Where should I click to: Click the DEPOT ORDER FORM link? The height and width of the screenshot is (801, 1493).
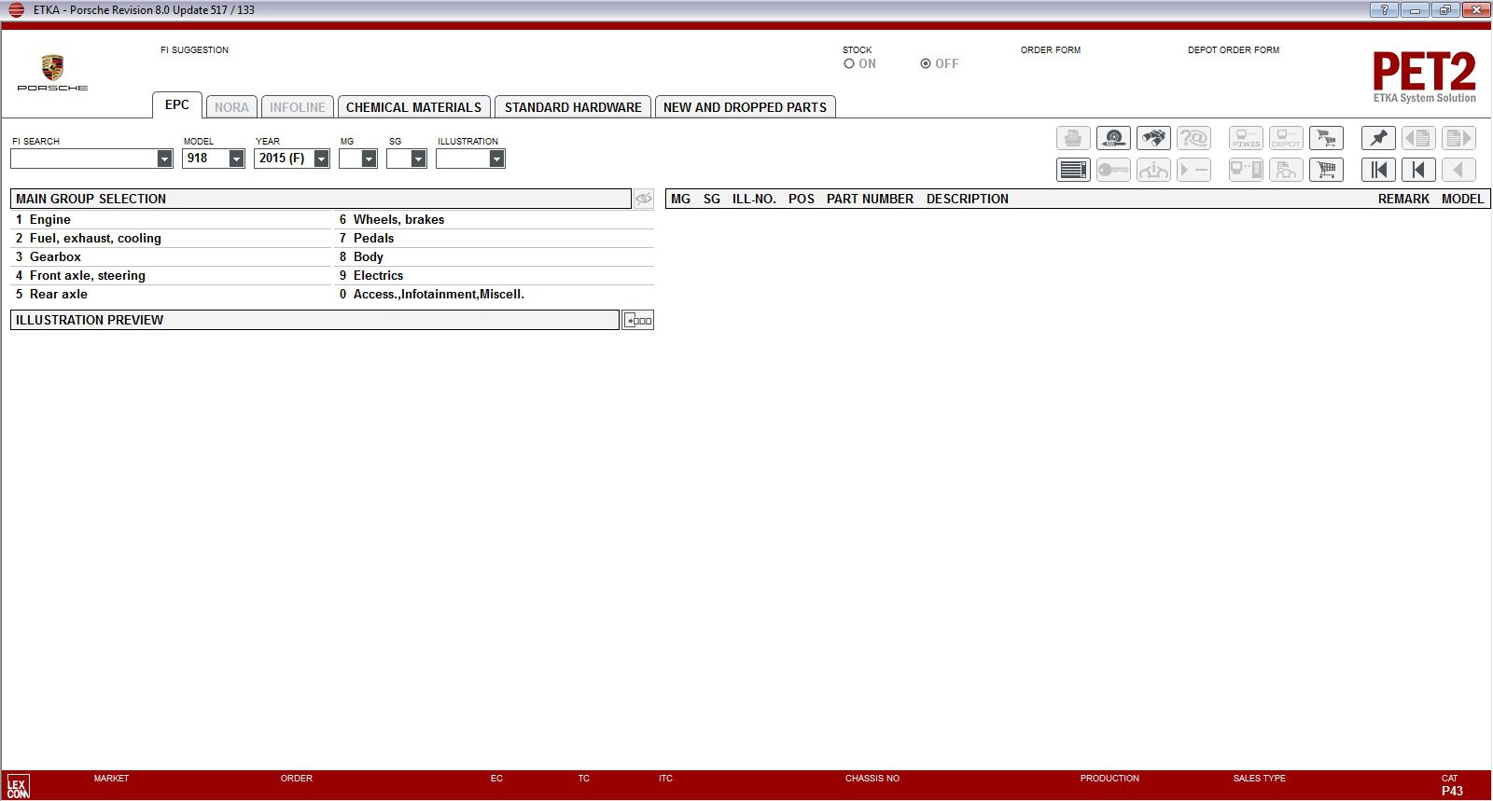point(1234,50)
